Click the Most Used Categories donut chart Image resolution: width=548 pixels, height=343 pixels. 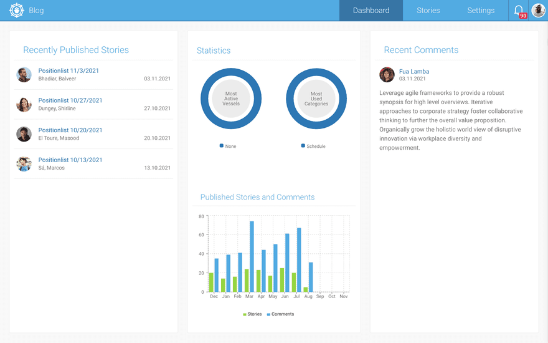coord(316,99)
